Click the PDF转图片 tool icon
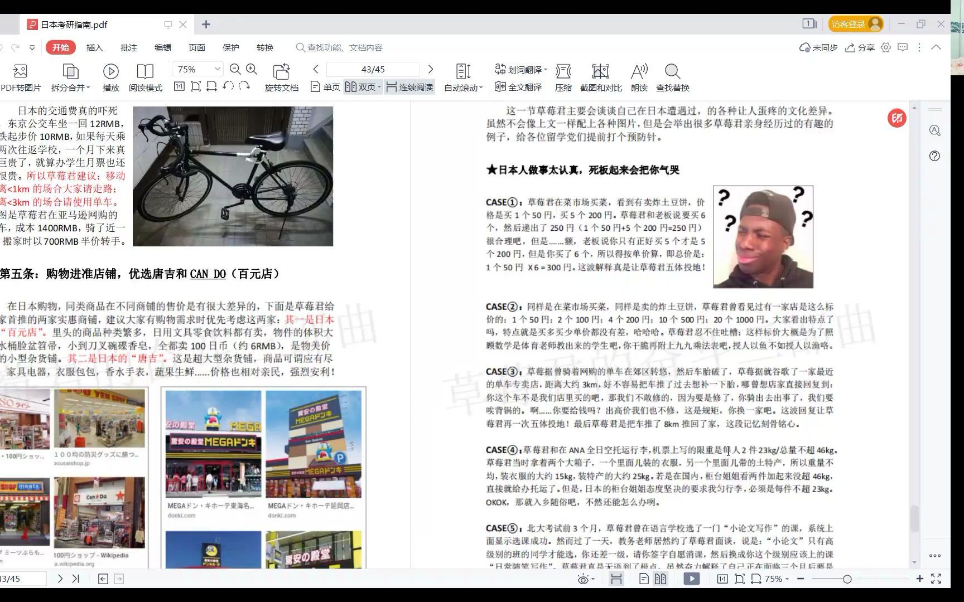 tap(21, 77)
